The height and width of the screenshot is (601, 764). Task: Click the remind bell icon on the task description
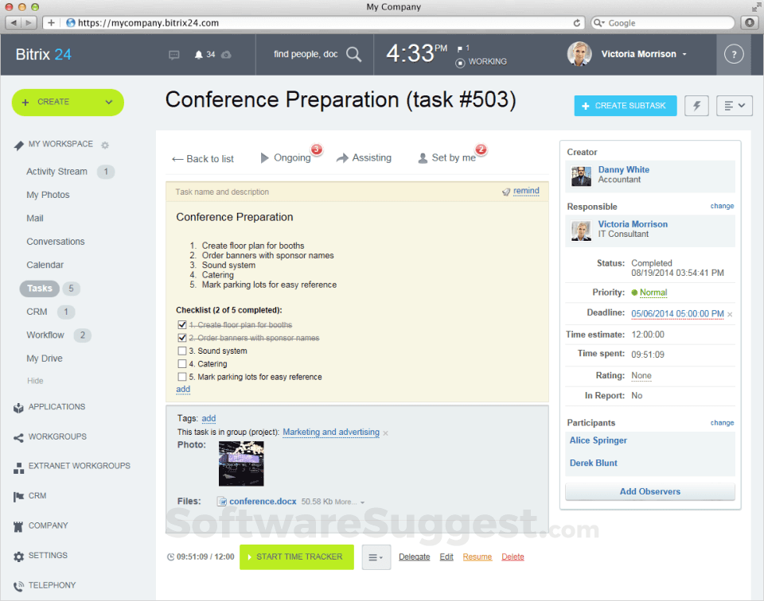[506, 191]
